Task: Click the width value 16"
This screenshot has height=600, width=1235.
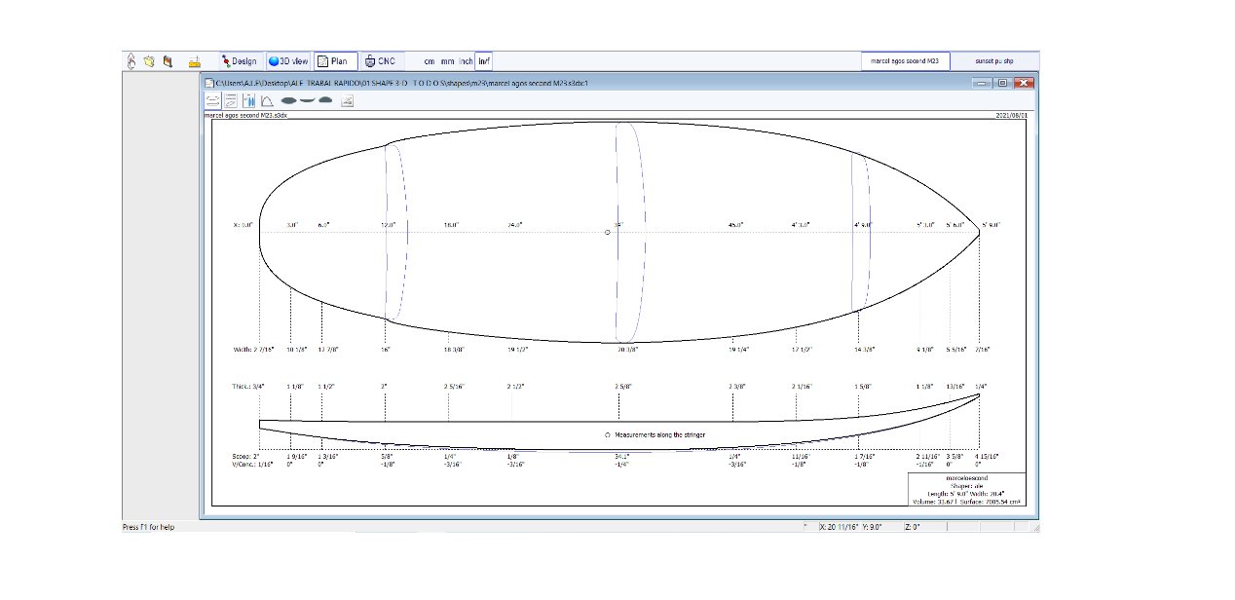Action: click(386, 349)
